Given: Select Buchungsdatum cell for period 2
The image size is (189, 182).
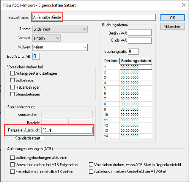Looking at the screenshot, I should [x=136, y=72].
